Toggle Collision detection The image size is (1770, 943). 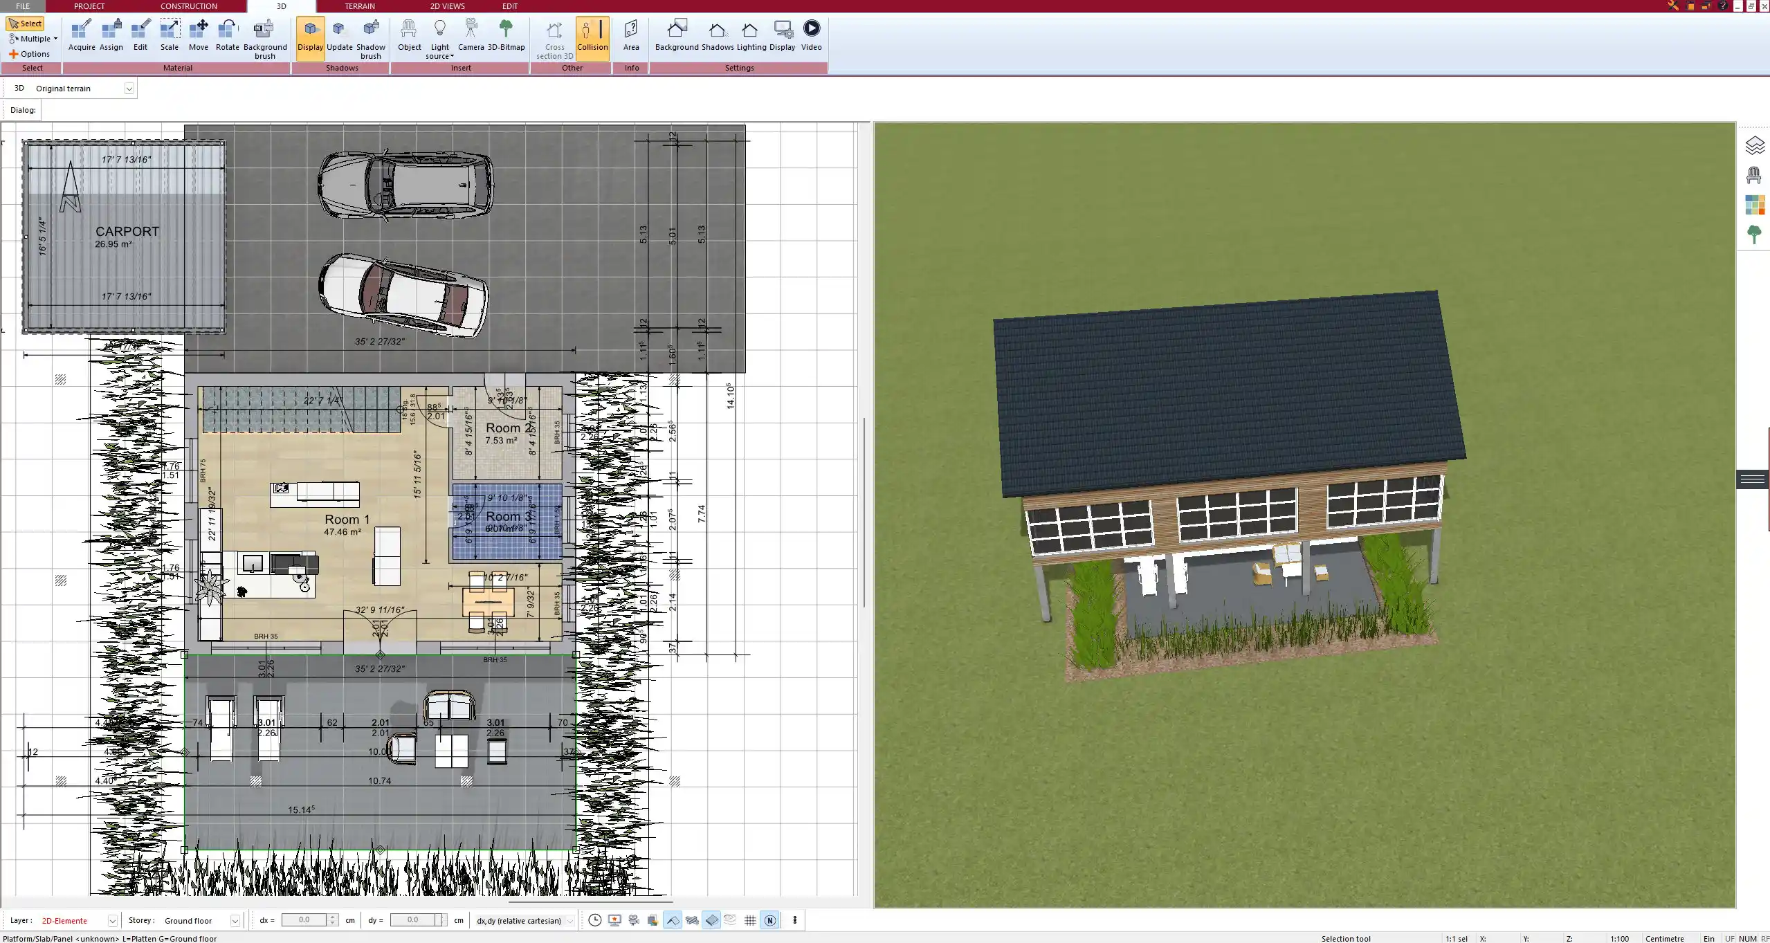(592, 35)
